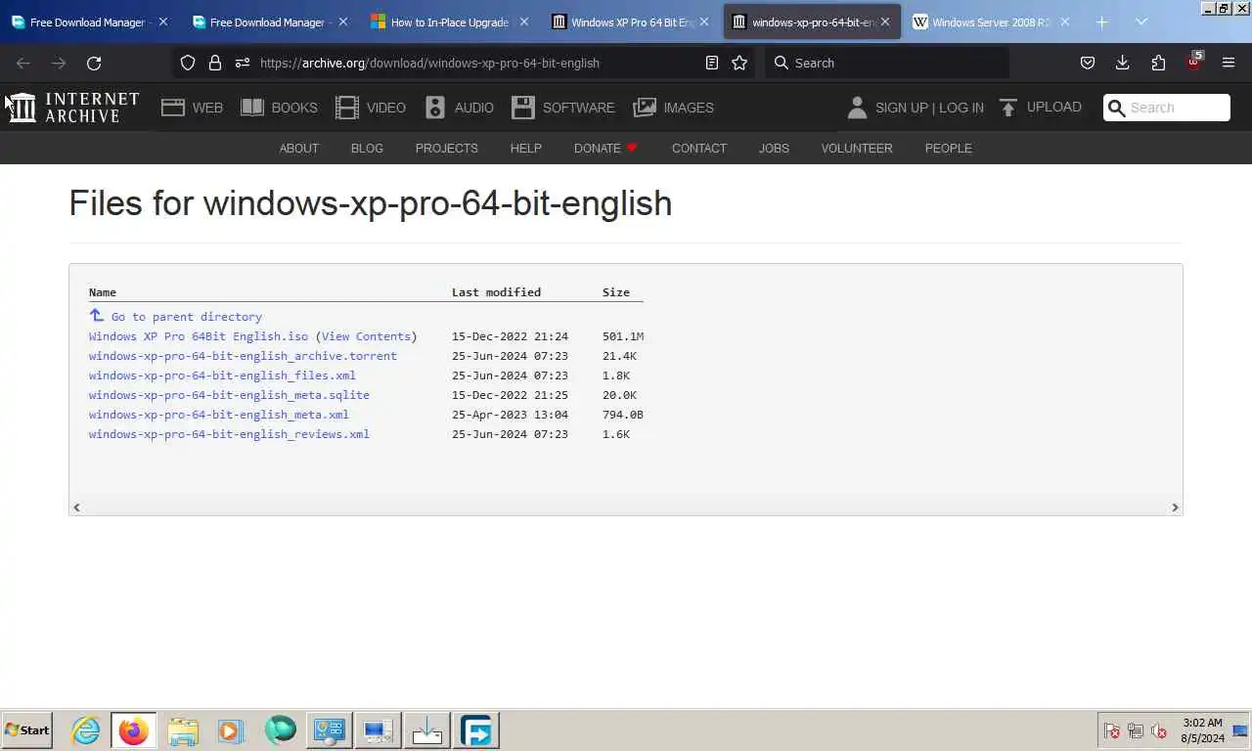Click the file listing left scroll arrow
Viewport: 1252px width, 751px height.
[77, 507]
